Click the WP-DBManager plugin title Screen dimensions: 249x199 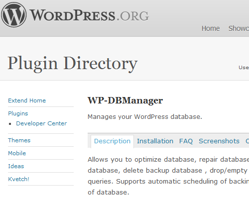click(125, 100)
